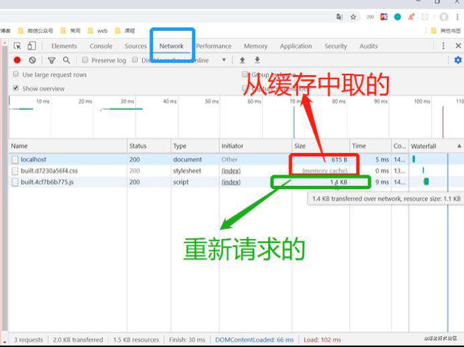The image size is (464, 347).
Task: Switch to the Console tab
Action: [101, 46]
